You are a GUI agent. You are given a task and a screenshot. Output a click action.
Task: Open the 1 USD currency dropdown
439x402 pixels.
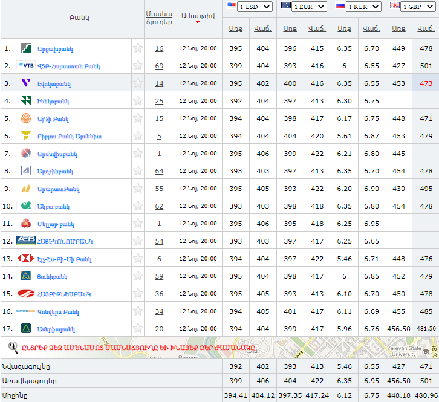255,7
